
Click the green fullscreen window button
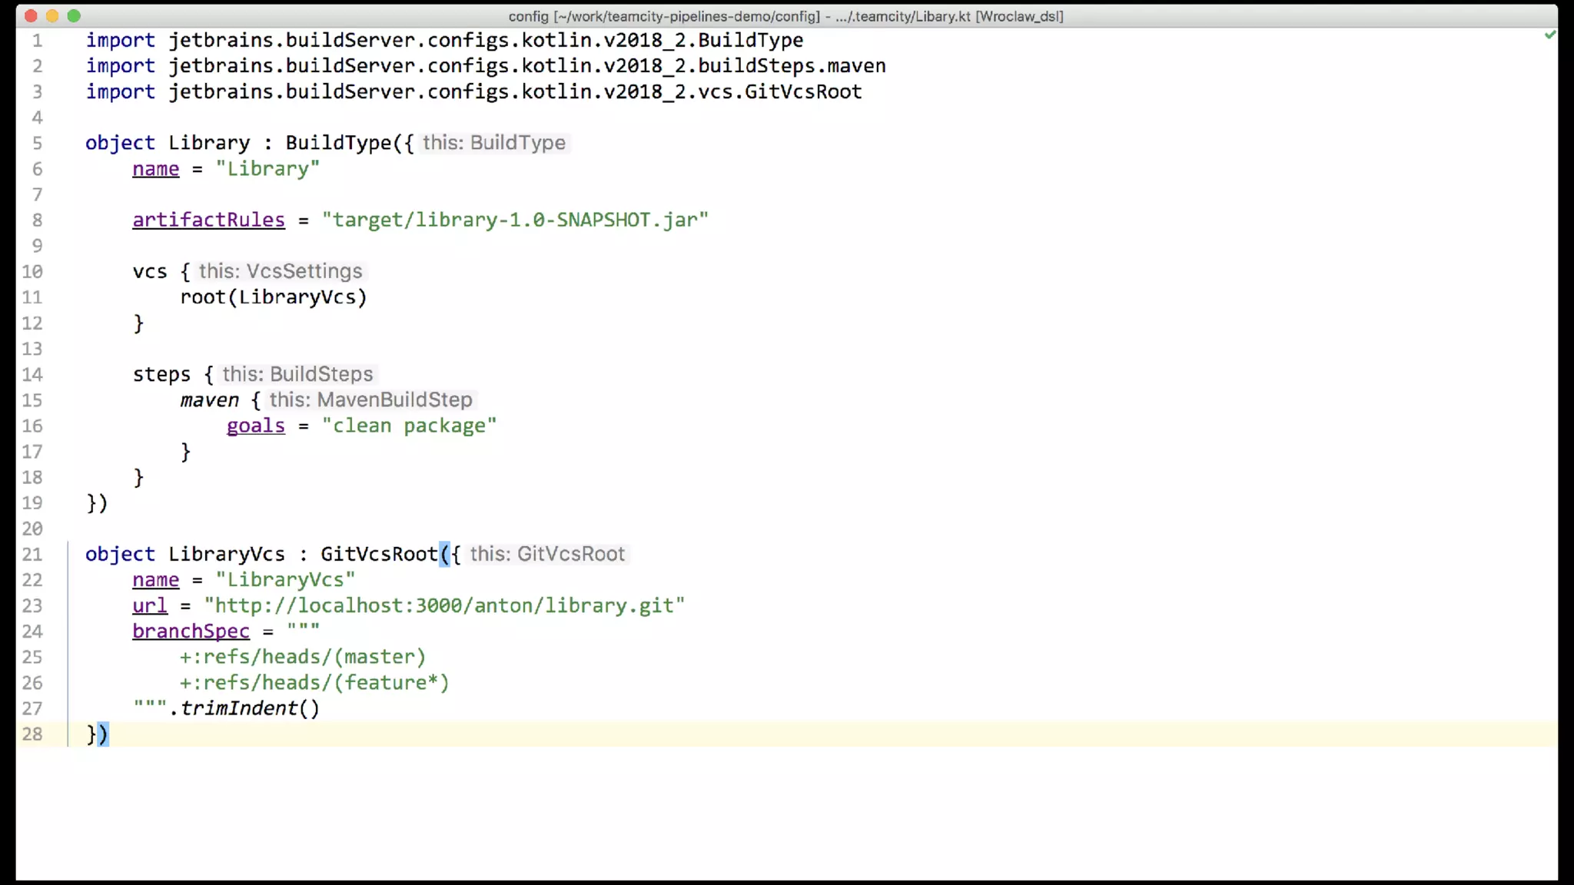click(x=74, y=15)
